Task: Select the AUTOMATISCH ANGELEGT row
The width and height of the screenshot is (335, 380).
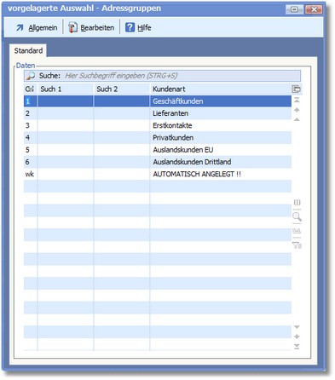Action: [158, 174]
